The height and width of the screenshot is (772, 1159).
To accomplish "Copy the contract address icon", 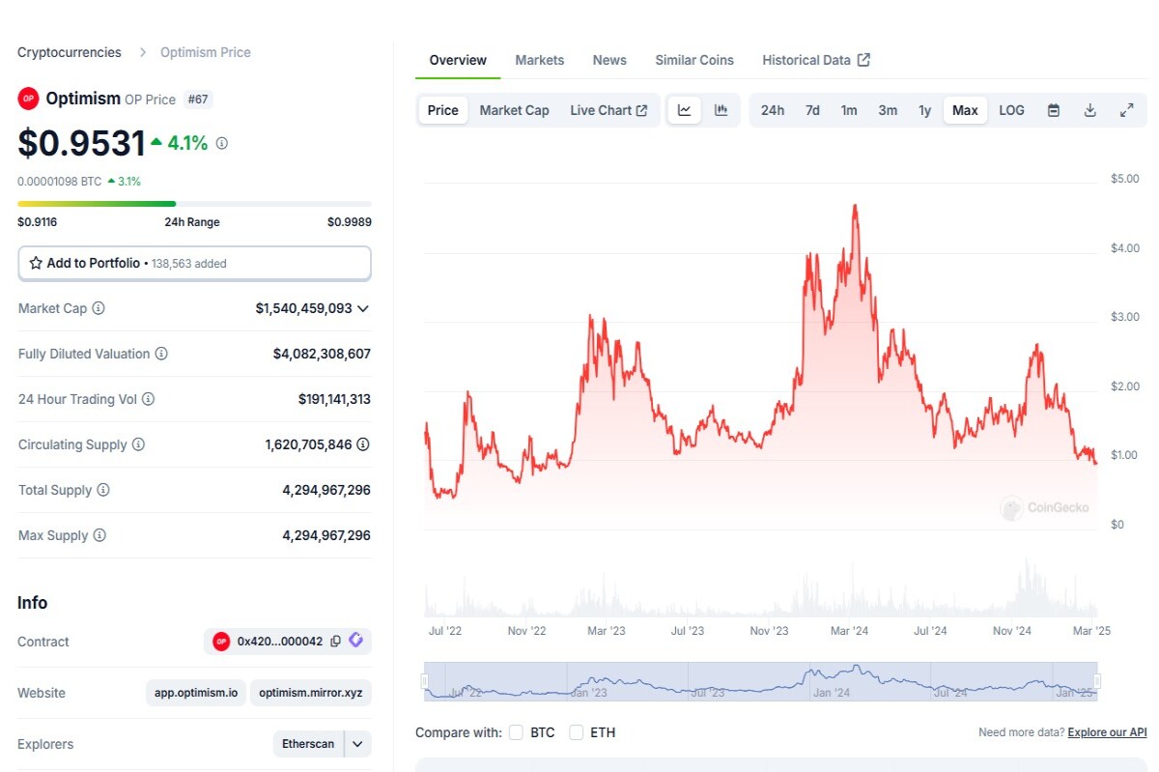I will pos(335,641).
